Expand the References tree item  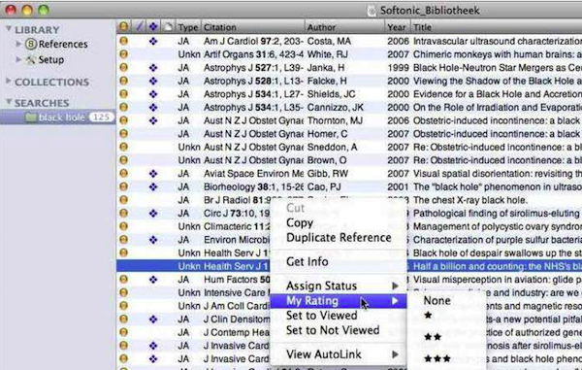[18, 44]
